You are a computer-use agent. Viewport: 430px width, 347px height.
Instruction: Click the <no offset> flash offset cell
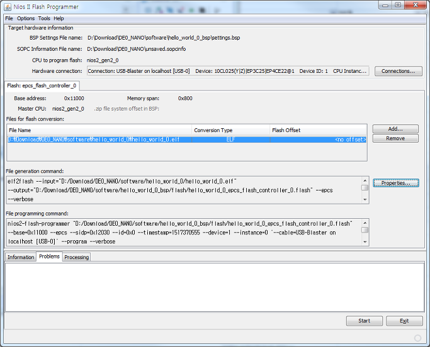[318, 140]
